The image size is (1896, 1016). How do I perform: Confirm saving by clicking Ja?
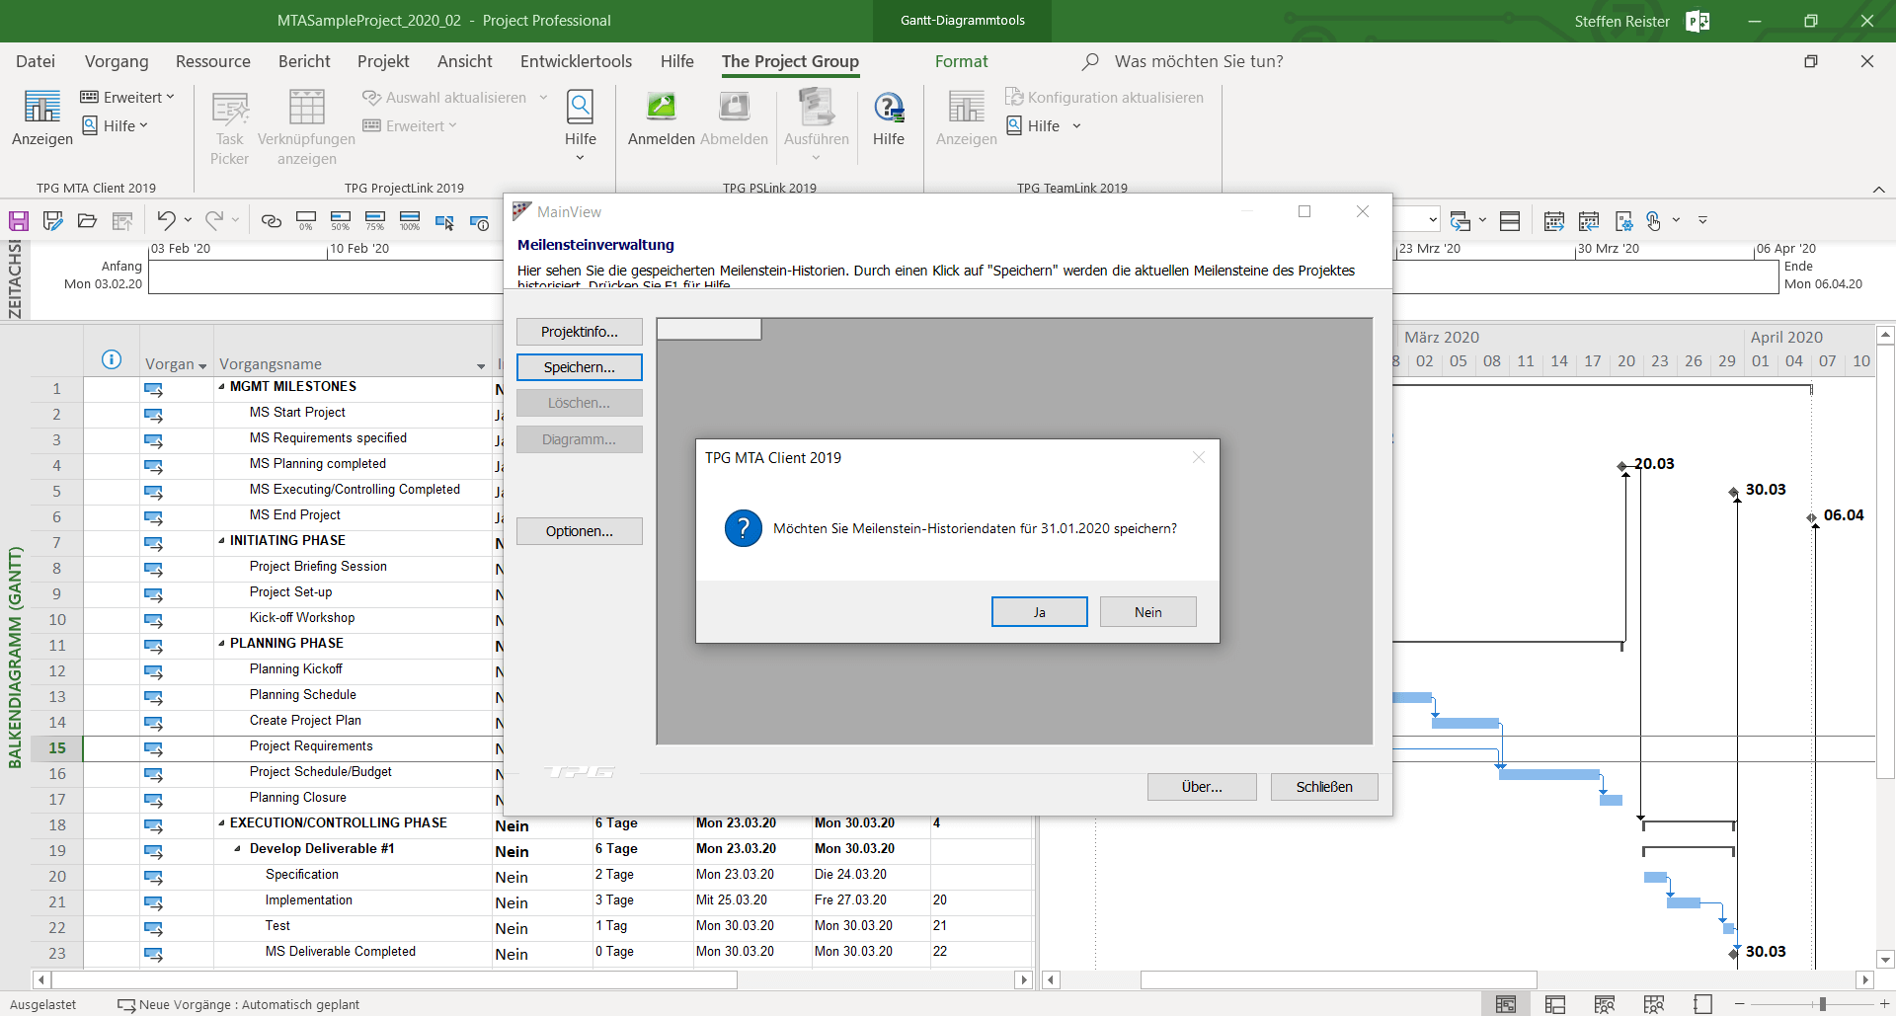point(1039,612)
